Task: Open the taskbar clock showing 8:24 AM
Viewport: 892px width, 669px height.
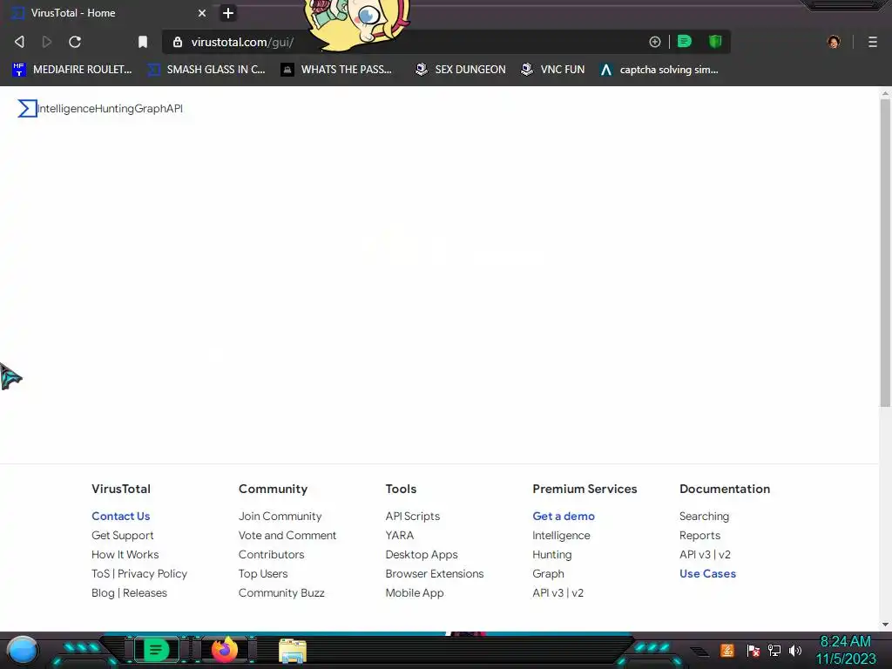Action: [x=845, y=650]
